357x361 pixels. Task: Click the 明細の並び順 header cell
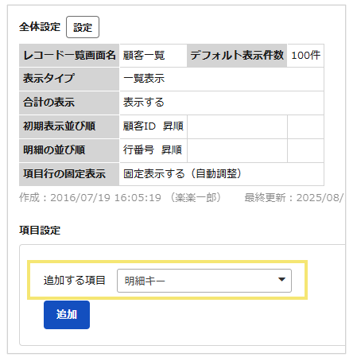(x=69, y=150)
